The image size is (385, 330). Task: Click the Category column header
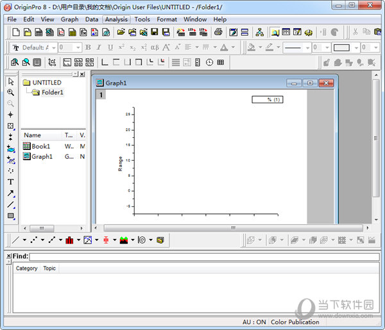[27, 268]
